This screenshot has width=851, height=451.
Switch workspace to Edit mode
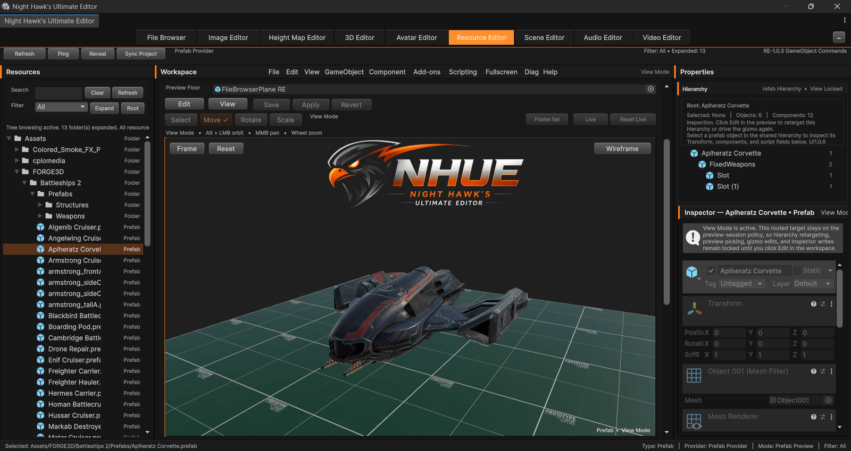[184, 104]
